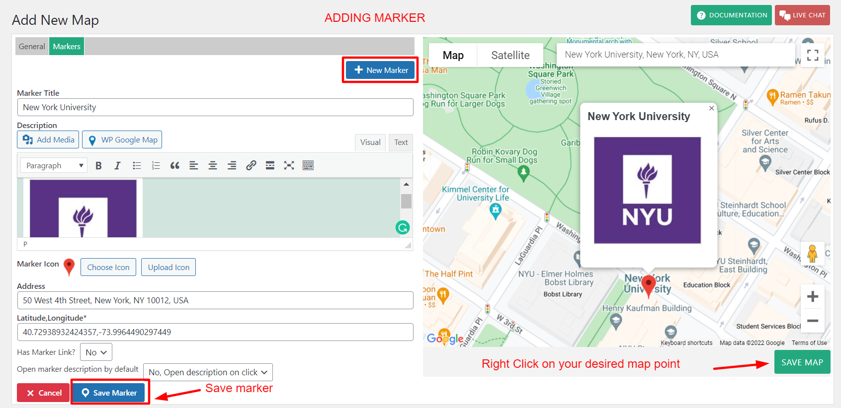Image resolution: width=841 pixels, height=408 pixels.
Task: Click the Latitude,Longitude input field
Action: tap(215, 332)
